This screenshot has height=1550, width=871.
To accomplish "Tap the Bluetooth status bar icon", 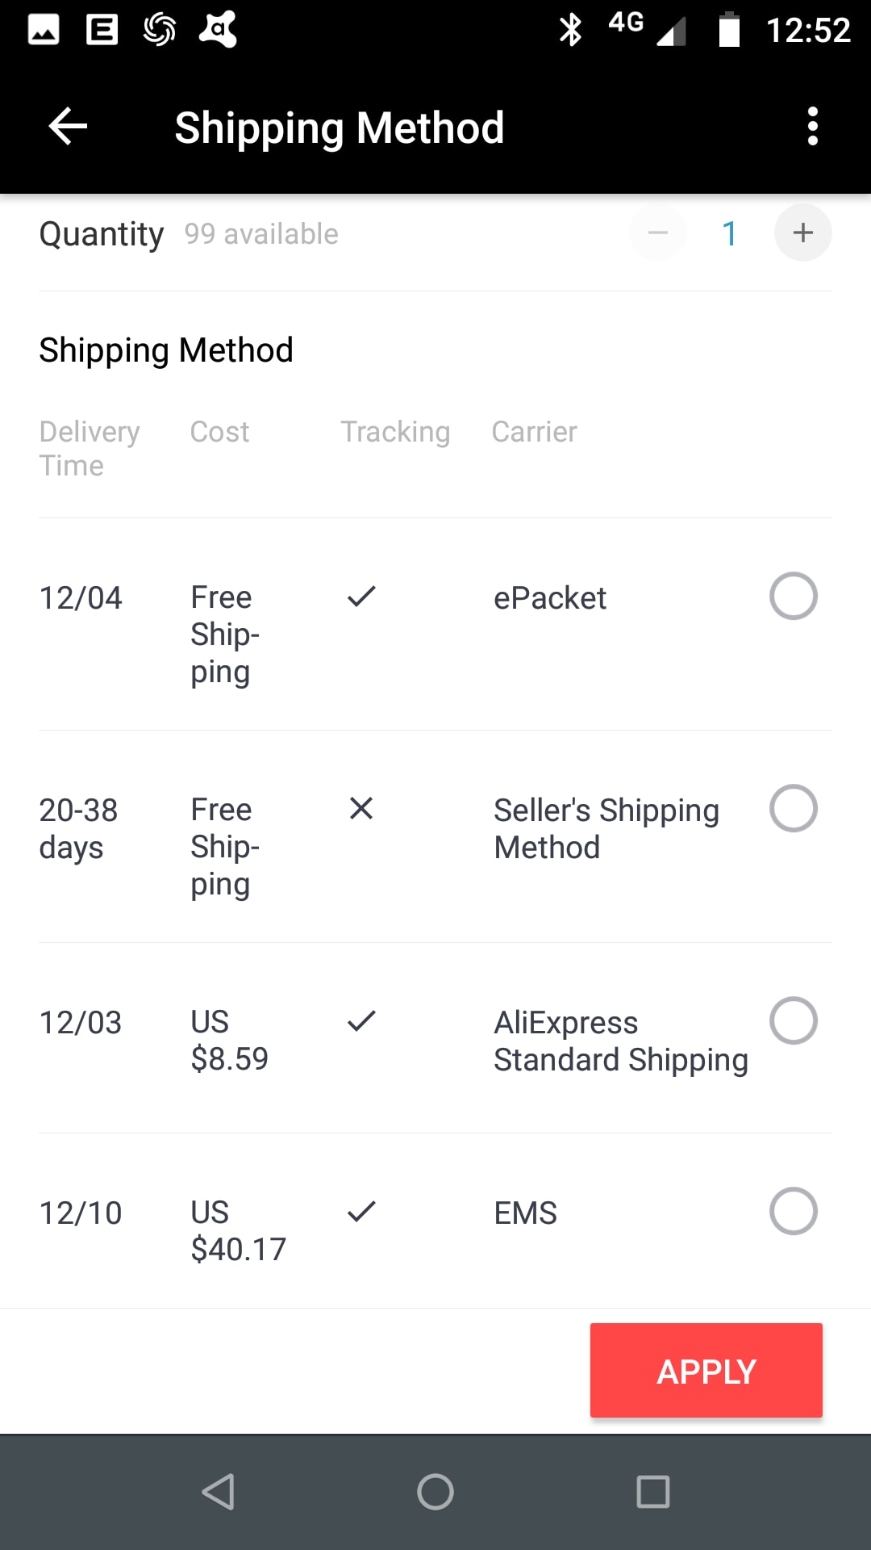I will pyautogui.click(x=571, y=30).
